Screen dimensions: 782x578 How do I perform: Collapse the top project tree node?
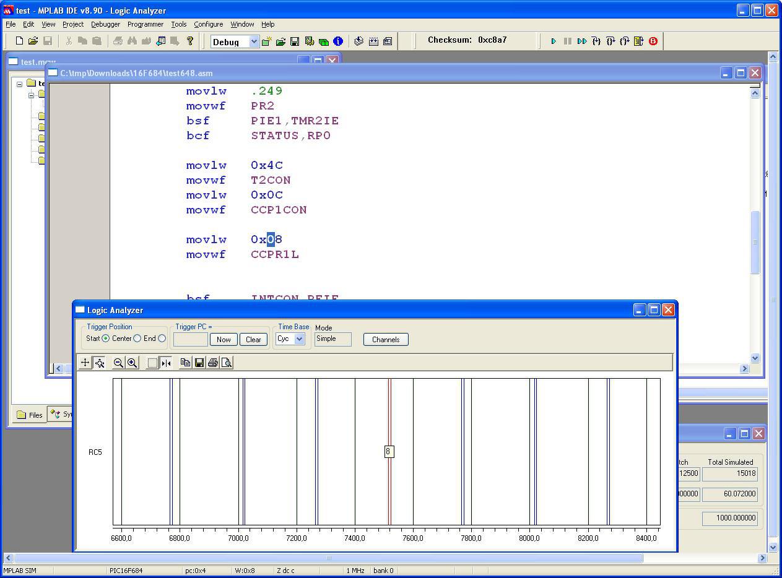20,84
